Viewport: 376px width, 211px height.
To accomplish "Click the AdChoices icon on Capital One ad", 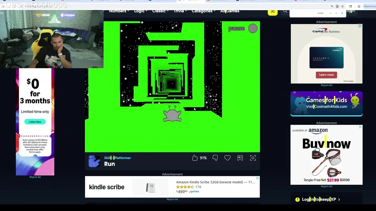I will pos(360,26).
